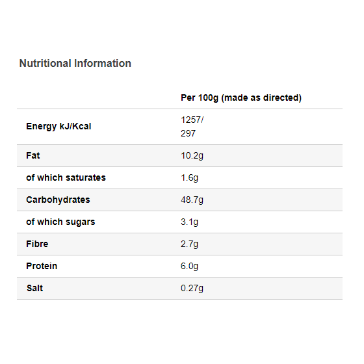This screenshot has height=364, width=364.
Task: Select the Fat row label
Action: click(33, 155)
